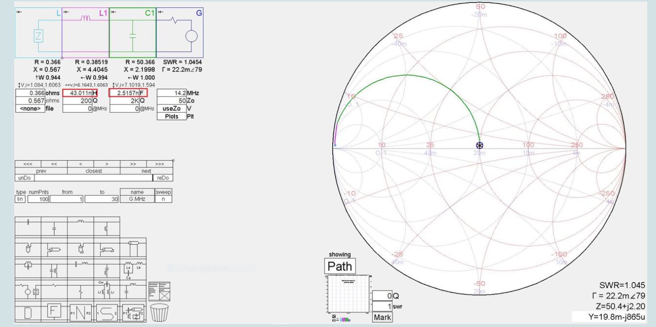The width and height of the screenshot is (656, 327).
Task: Pick the L-network inductor capacitor component
Action: (x=133, y=290)
